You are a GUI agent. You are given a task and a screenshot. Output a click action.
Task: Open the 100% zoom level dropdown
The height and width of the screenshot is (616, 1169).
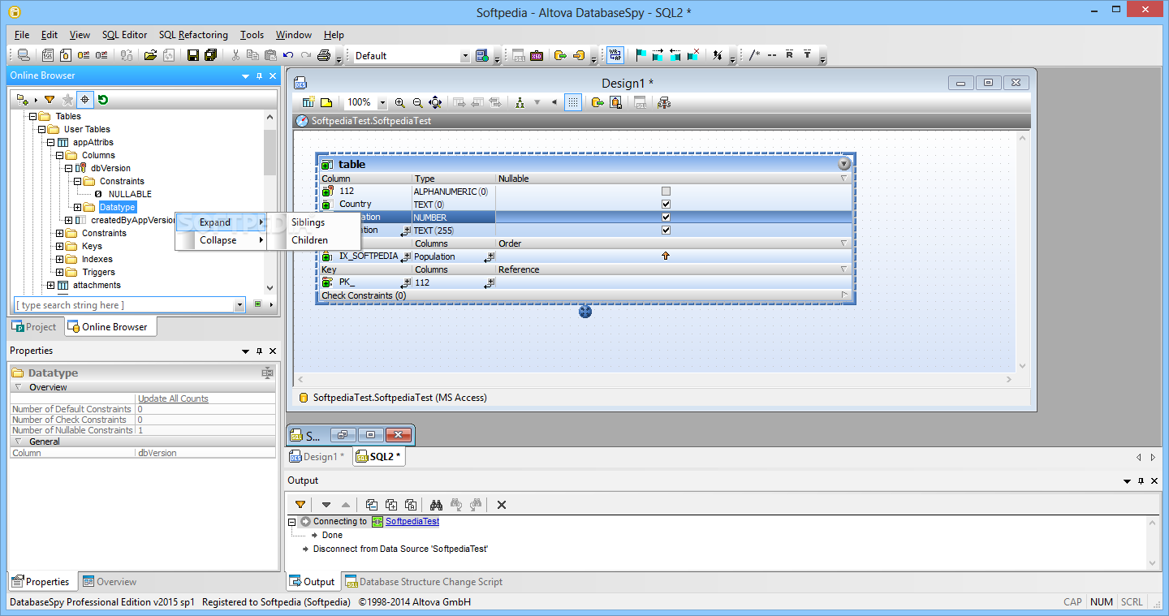[x=382, y=103]
